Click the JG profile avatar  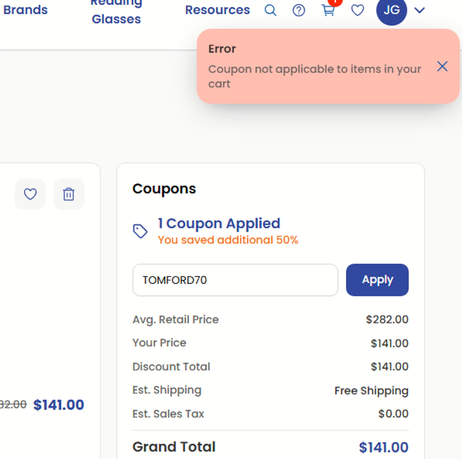(391, 10)
